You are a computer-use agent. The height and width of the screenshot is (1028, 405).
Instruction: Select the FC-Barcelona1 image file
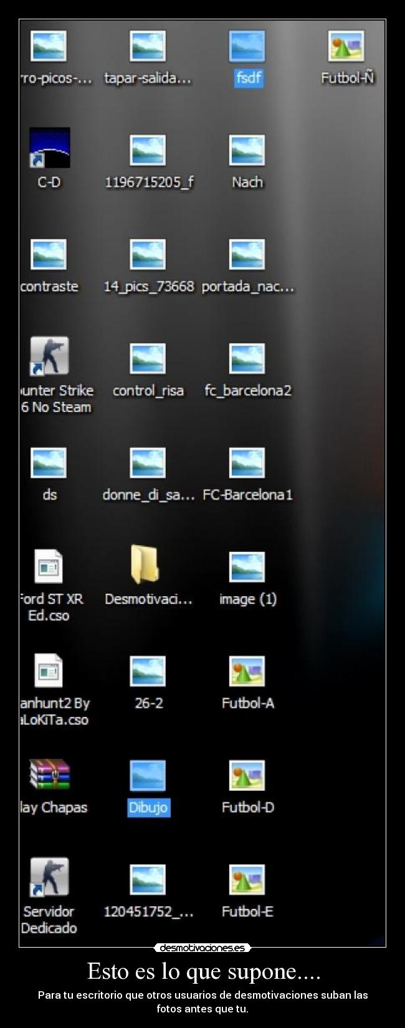(x=247, y=463)
